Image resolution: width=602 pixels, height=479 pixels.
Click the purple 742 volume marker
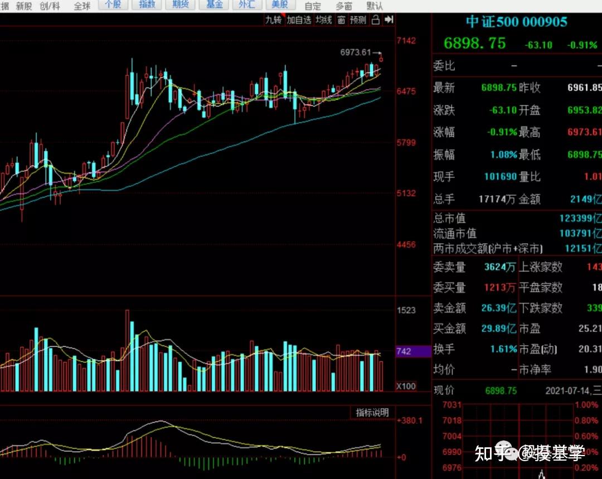tap(413, 351)
